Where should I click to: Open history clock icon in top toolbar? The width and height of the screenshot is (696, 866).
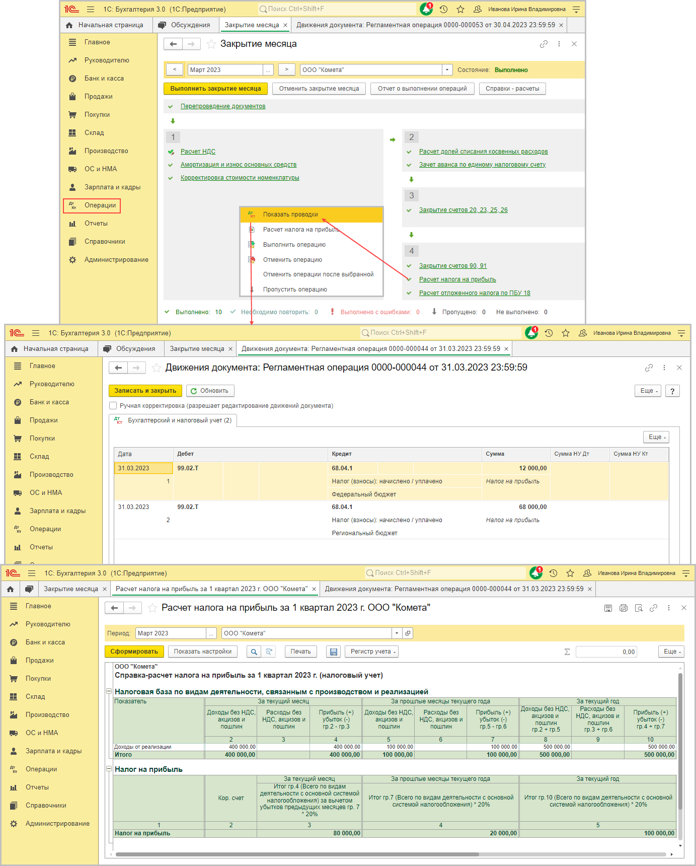[x=443, y=9]
